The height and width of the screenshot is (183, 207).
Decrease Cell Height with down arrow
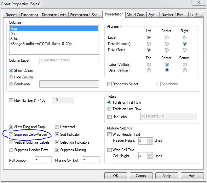[x=150, y=157]
